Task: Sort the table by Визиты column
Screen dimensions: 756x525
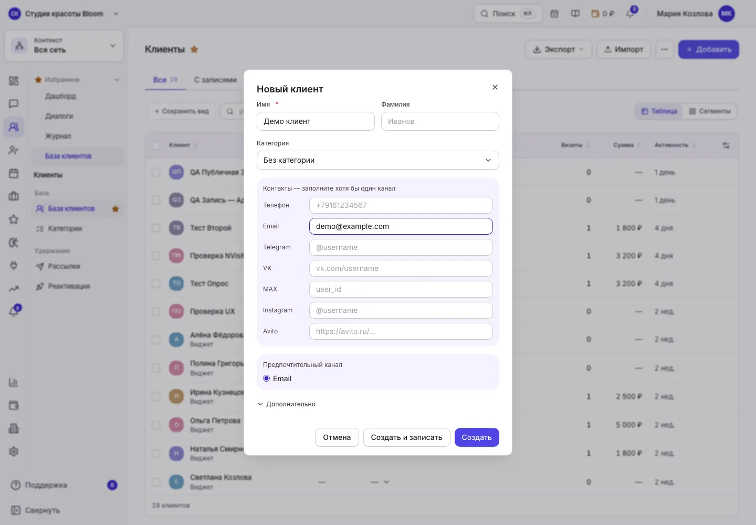Action: coord(575,145)
